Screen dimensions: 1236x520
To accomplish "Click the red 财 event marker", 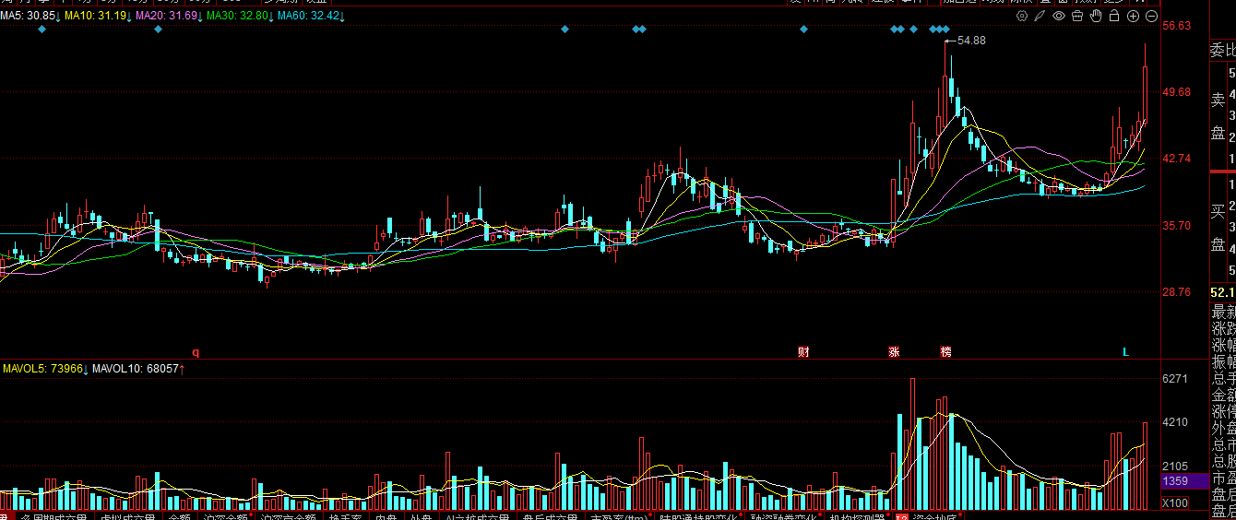I will coord(803,352).
